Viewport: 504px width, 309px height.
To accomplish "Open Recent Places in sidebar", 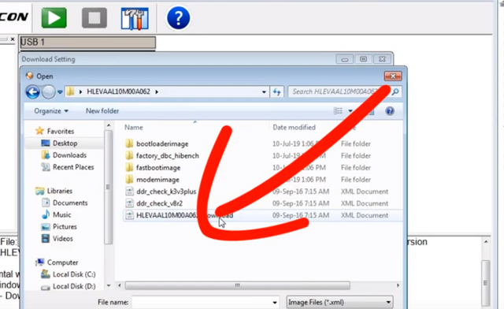I will point(73,167).
